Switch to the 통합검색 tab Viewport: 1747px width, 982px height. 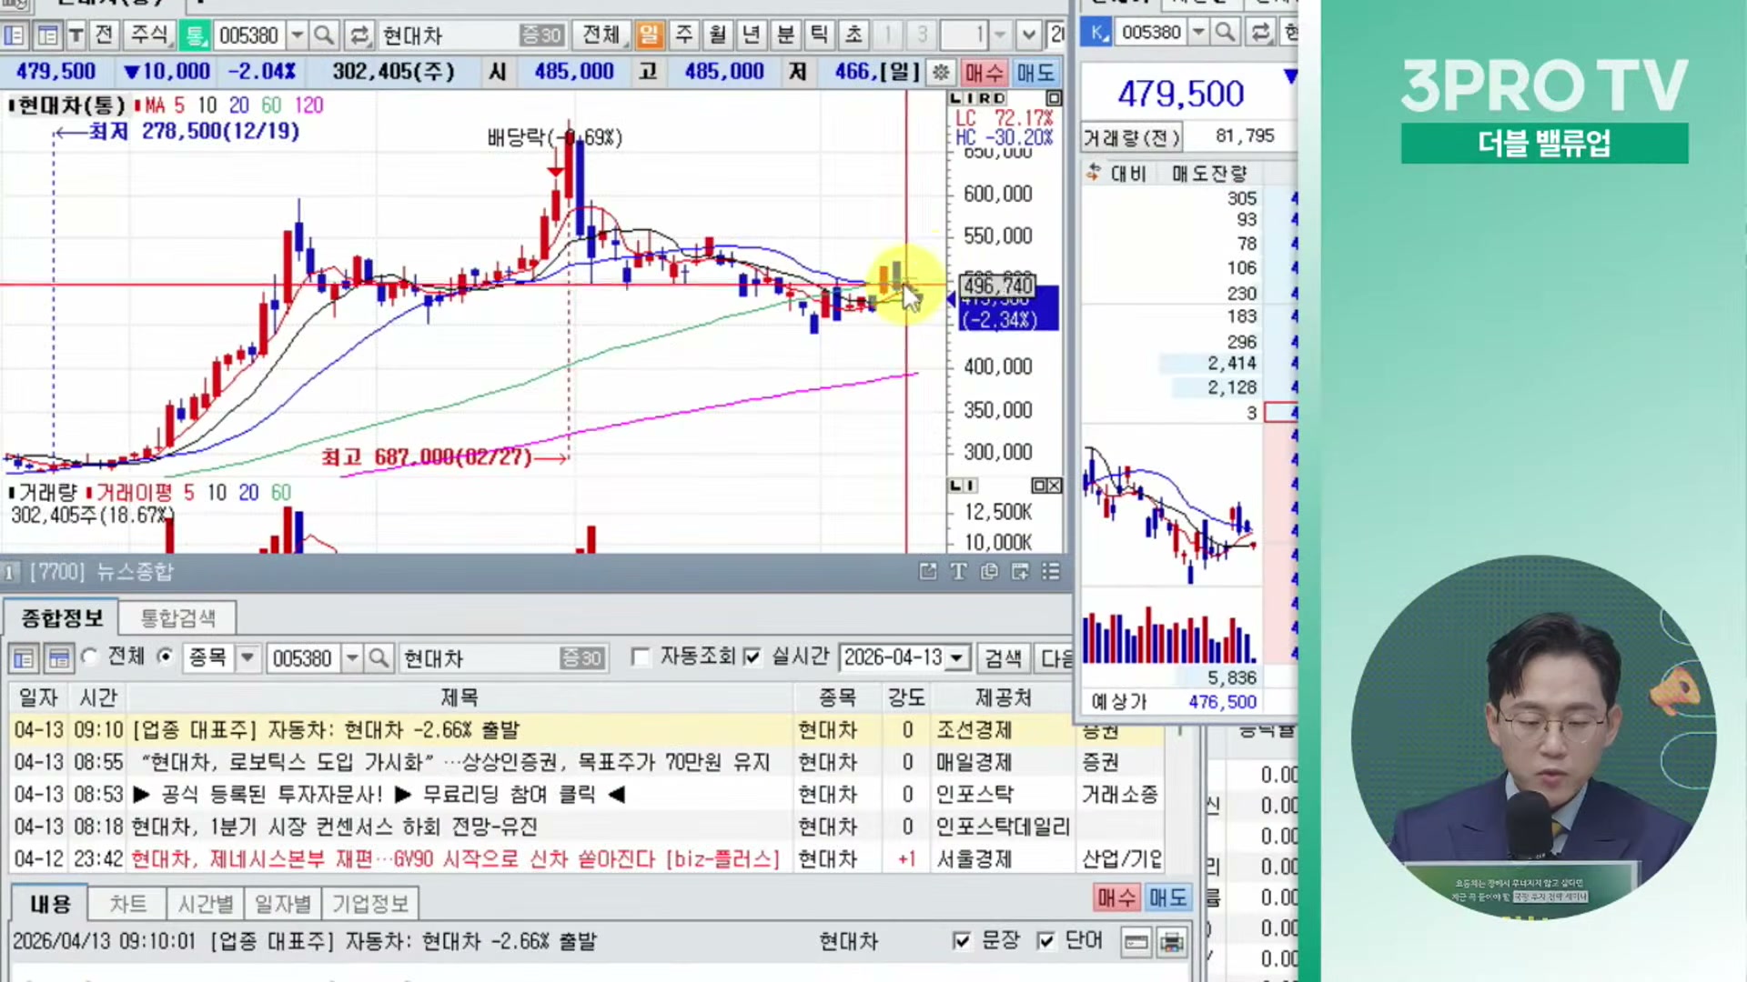(x=178, y=618)
